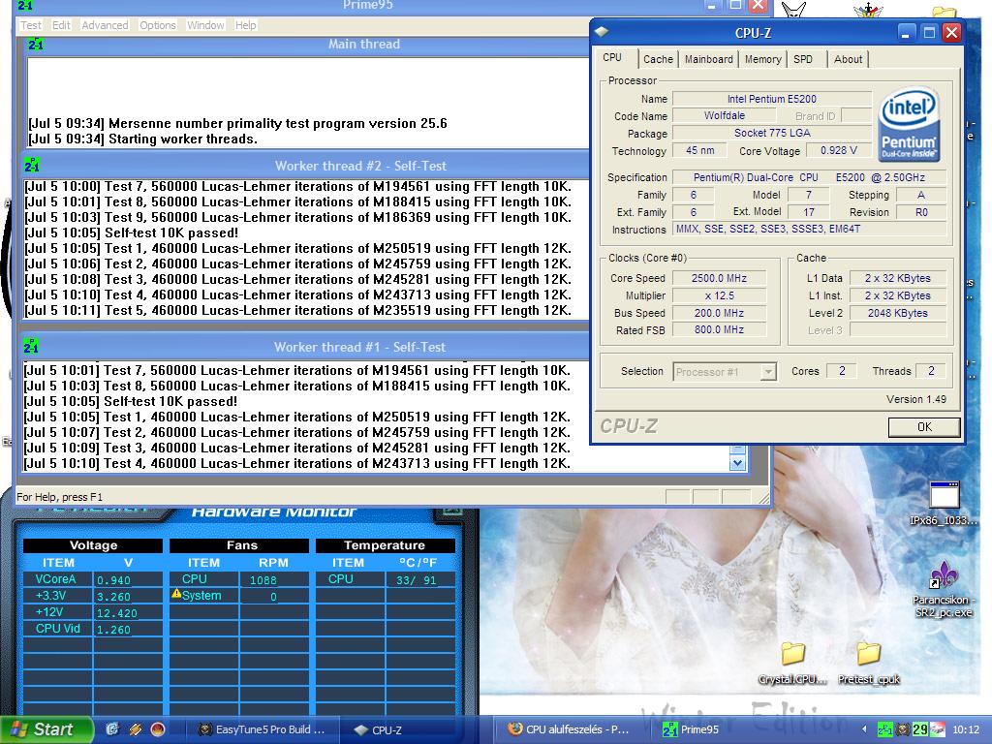Click the Name field Intel Pentium E5200
Viewport: 992px width, 744px height.
coord(771,99)
